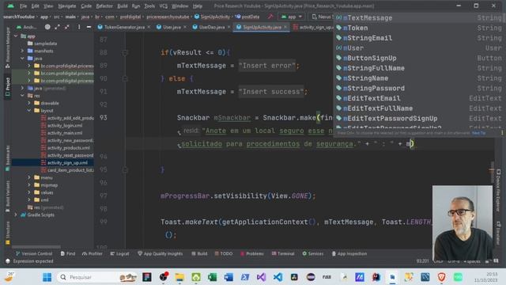The image size is (506, 285).
Task: Open the Tools menu
Action: click(149, 6)
